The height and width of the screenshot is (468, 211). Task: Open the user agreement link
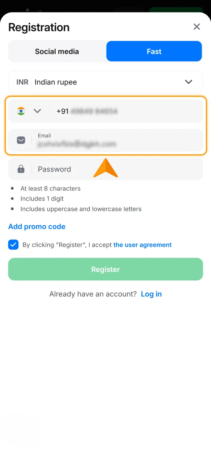pyautogui.click(x=142, y=245)
